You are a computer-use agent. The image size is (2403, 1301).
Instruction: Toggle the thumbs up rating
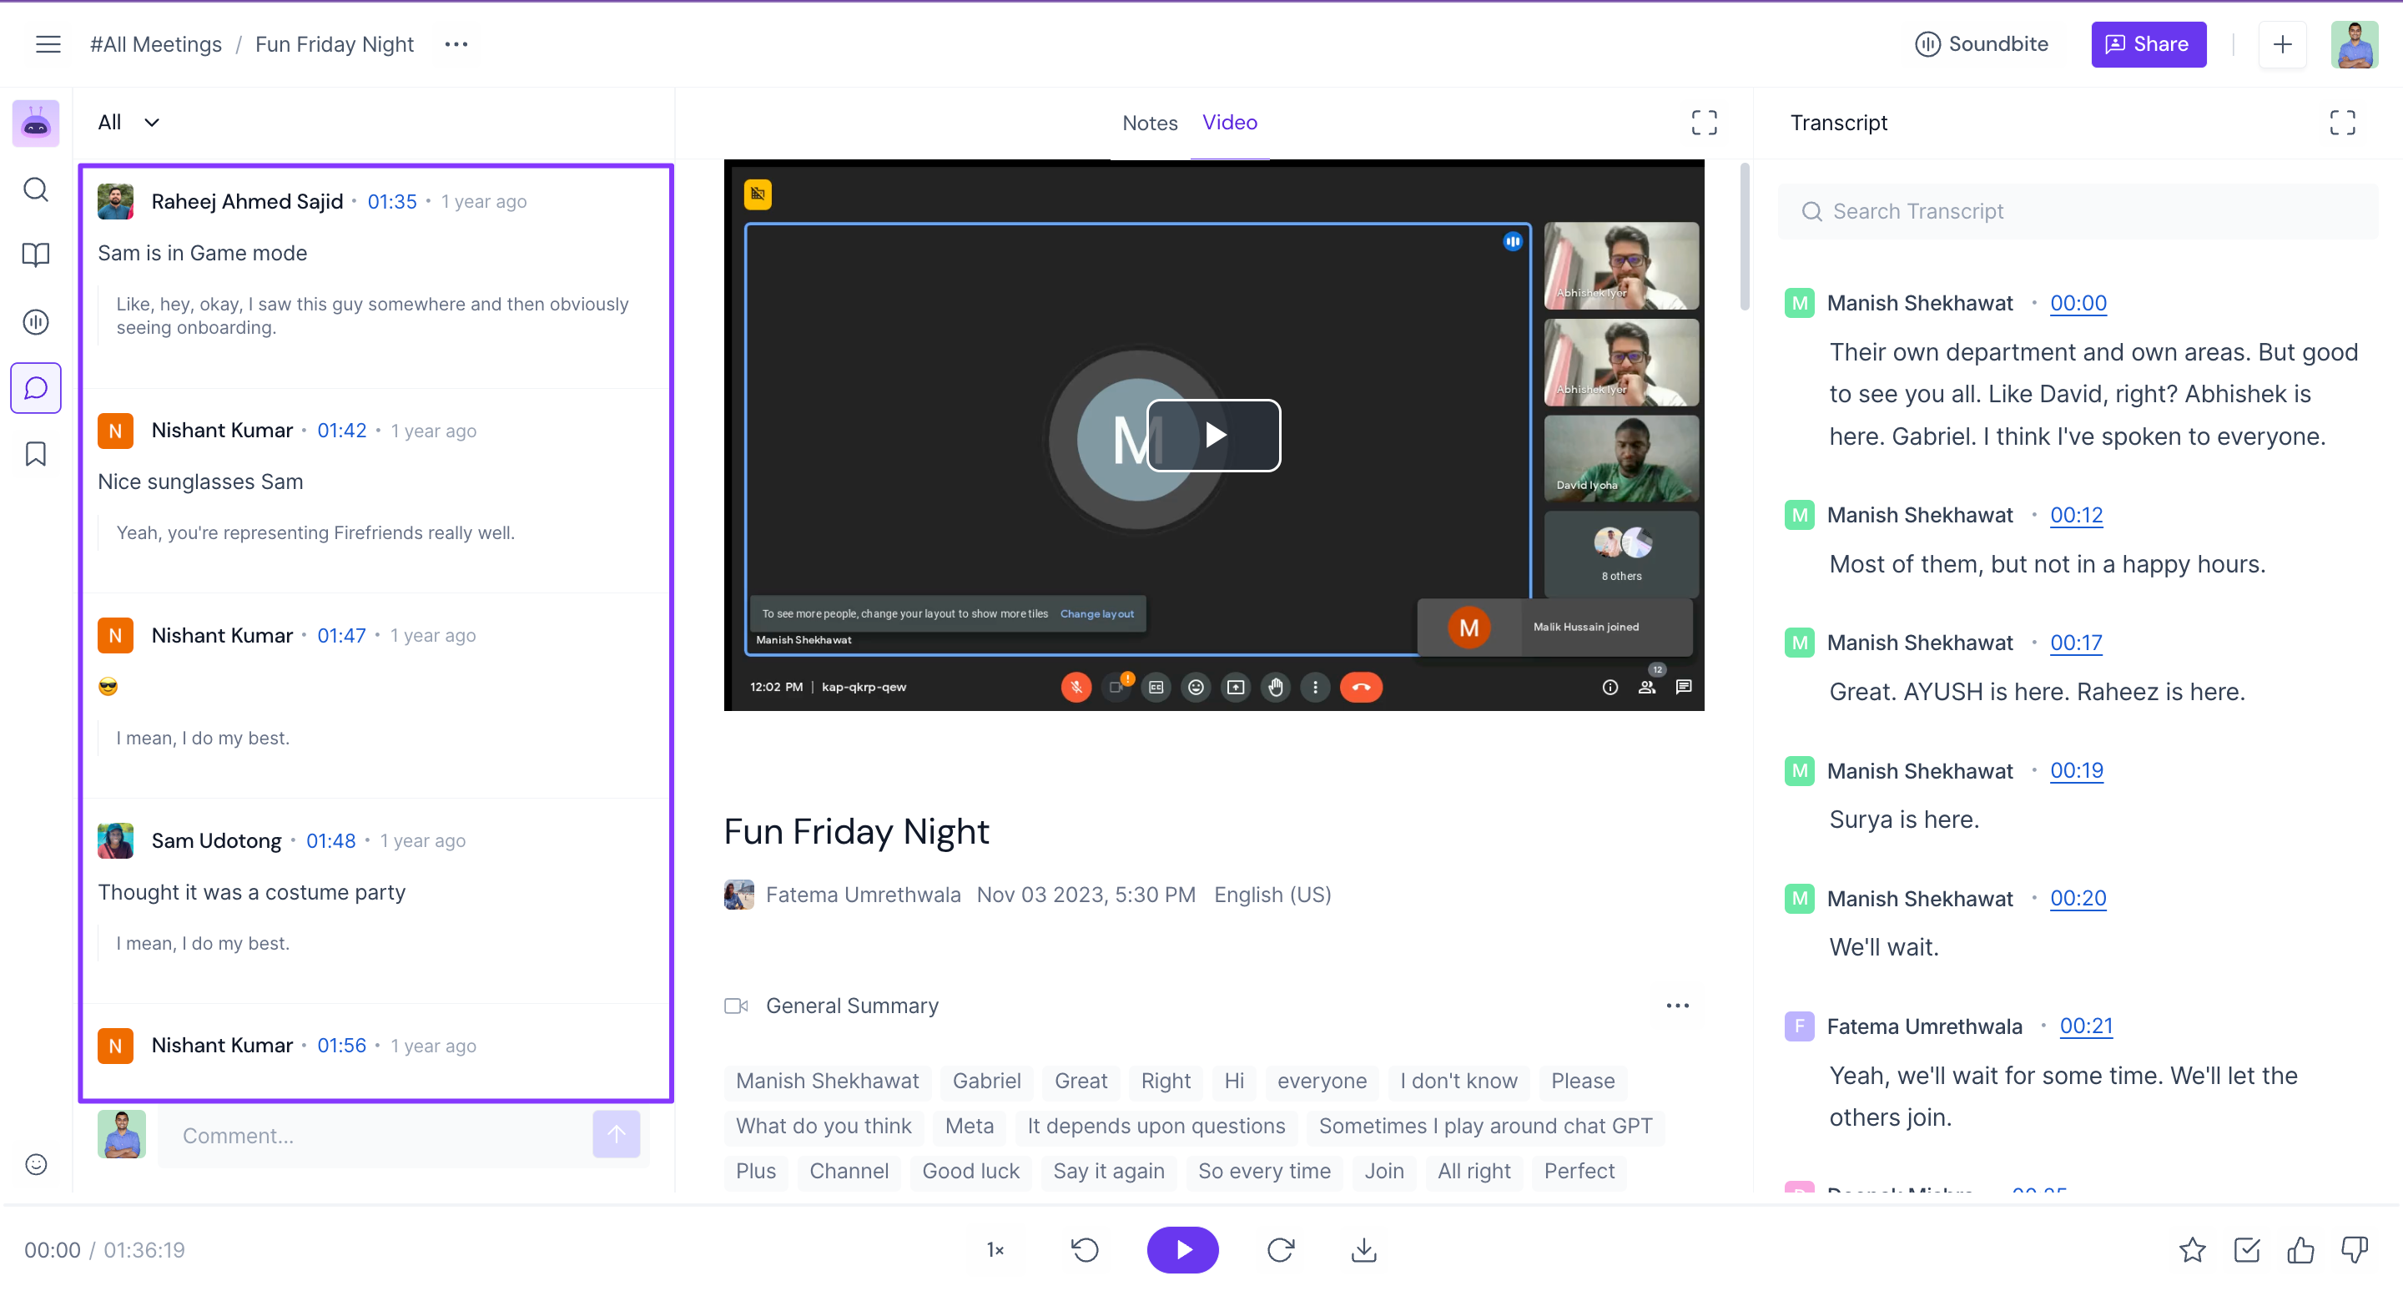[x=2300, y=1249]
